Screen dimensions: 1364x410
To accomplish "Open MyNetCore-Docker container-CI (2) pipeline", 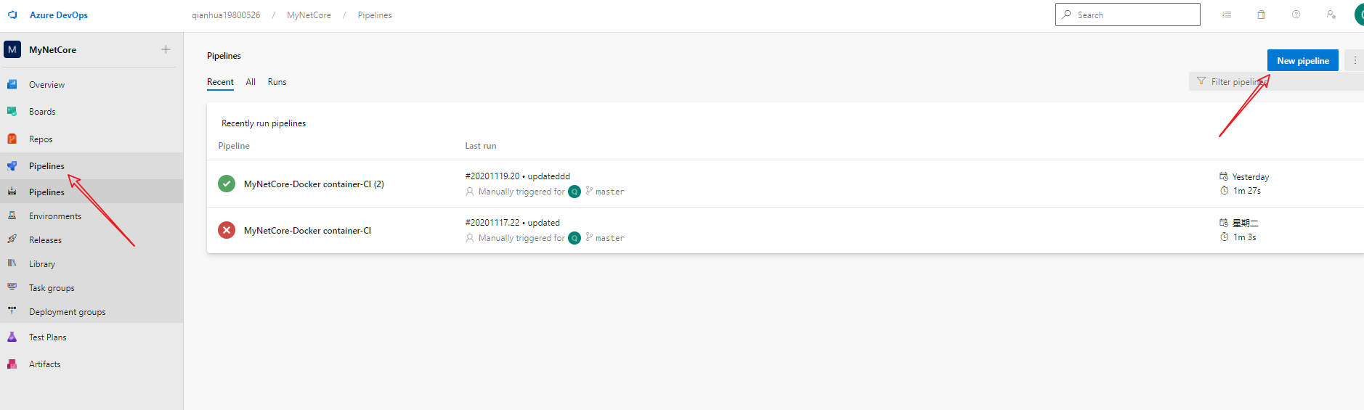I will pos(314,184).
